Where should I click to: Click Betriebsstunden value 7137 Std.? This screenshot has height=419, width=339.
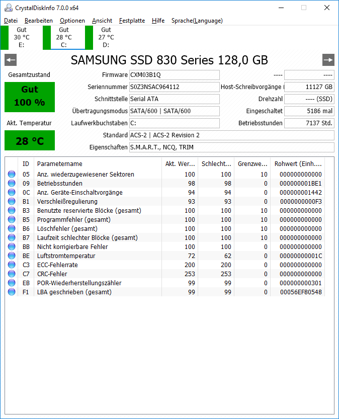(309, 123)
